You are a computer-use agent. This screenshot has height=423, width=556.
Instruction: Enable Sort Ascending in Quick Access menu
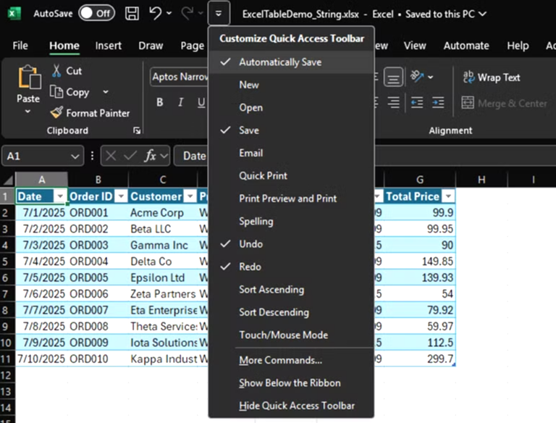[x=291, y=290]
